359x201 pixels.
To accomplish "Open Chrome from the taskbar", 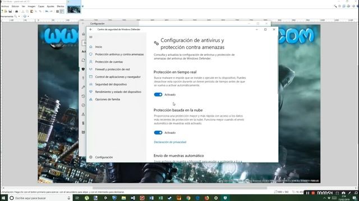I will tap(188, 198).
